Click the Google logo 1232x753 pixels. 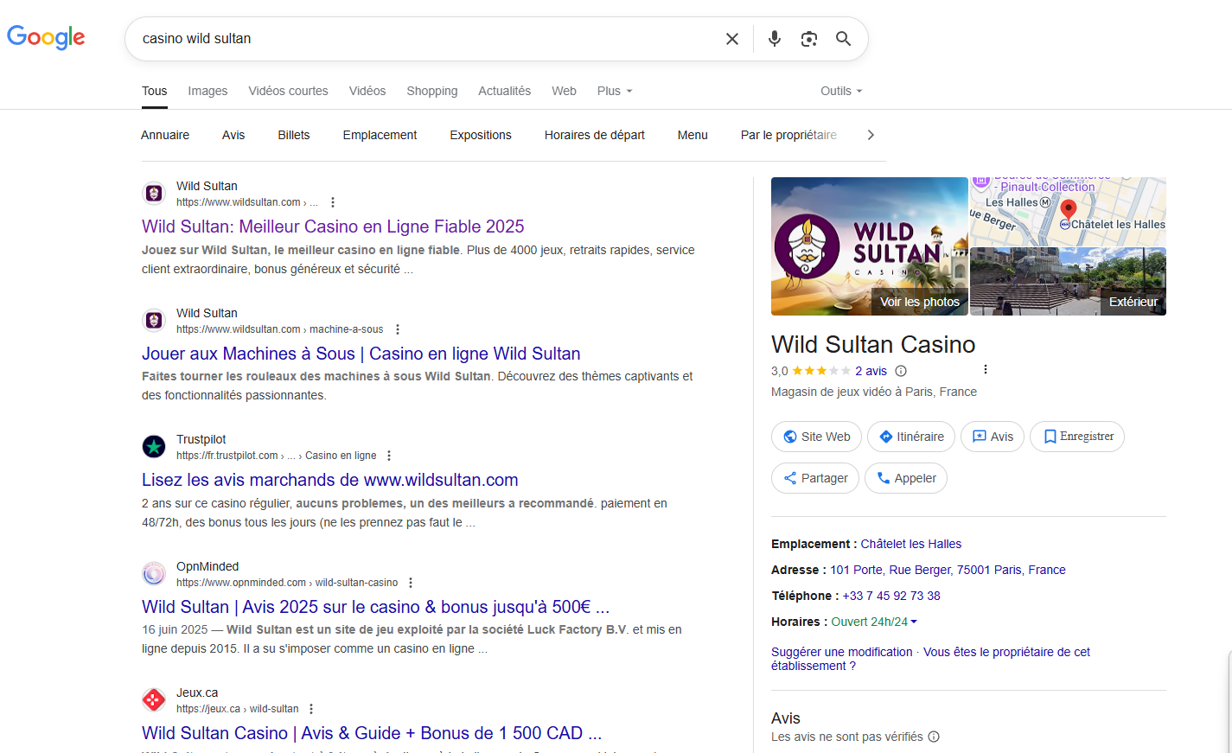(46, 37)
